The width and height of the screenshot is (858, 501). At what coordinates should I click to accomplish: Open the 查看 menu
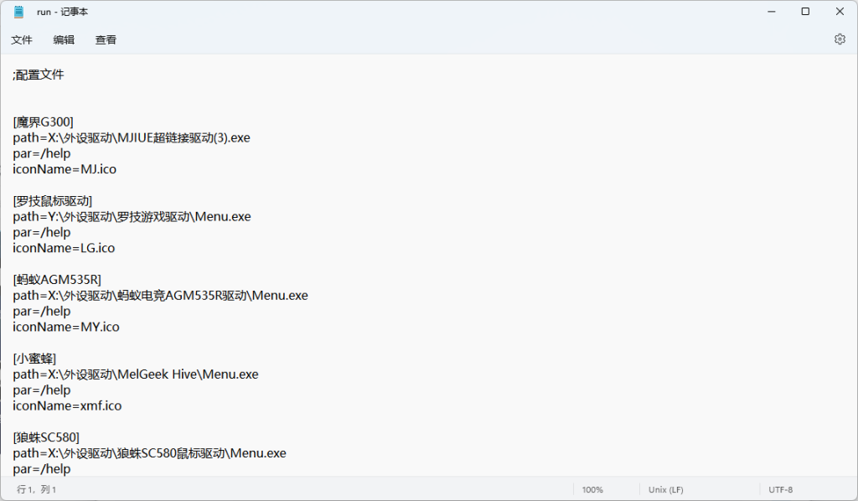[x=106, y=40]
